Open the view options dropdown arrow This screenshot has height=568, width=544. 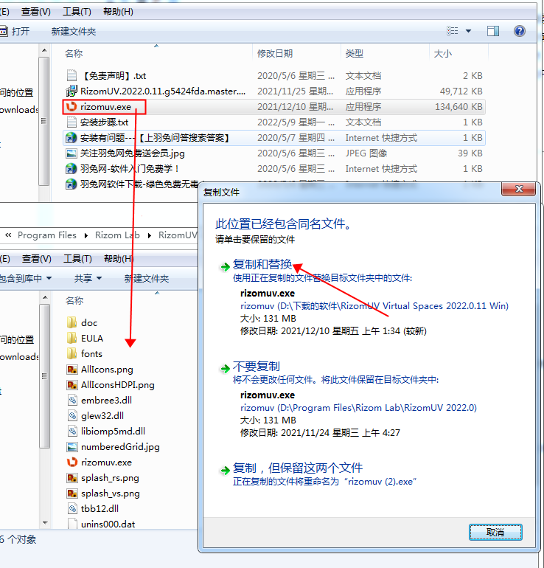click(x=468, y=31)
